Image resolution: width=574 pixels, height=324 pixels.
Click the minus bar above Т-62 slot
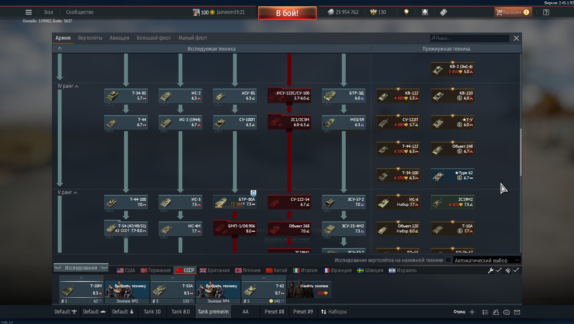264,278
